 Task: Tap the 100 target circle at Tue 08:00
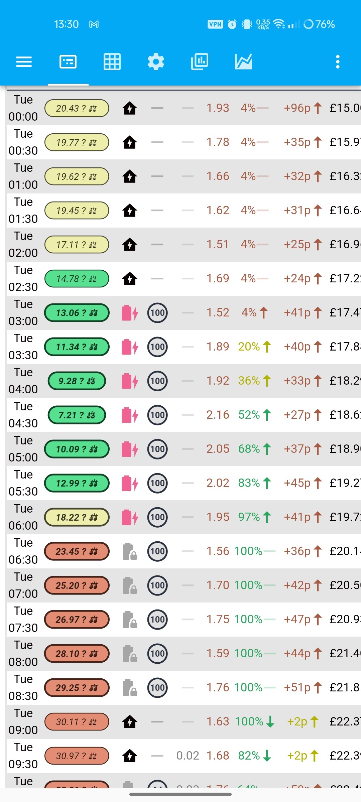(157, 654)
